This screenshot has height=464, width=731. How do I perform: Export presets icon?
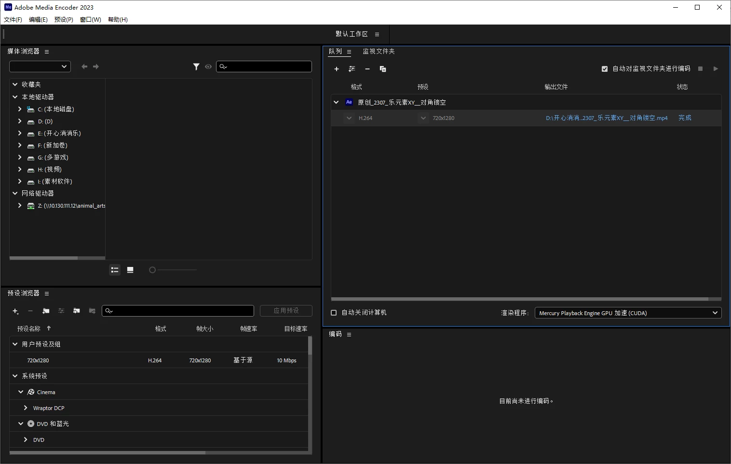pyautogui.click(x=92, y=311)
